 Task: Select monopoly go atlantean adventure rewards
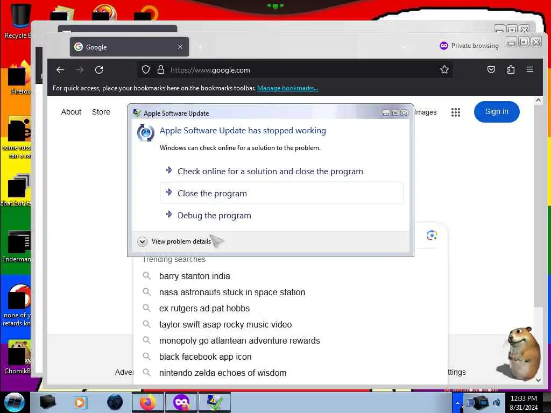coord(239,340)
